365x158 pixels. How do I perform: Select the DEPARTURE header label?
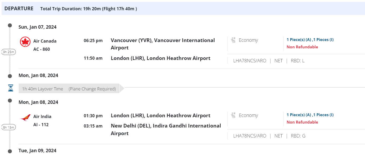[19, 8]
